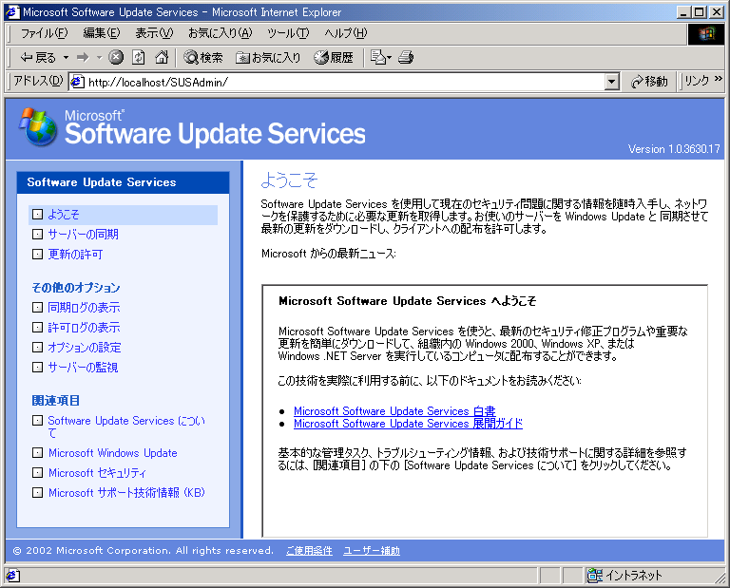The image size is (730, 588).
Task: Click the square bullet icon beside ようこそ
Action: point(37,215)
